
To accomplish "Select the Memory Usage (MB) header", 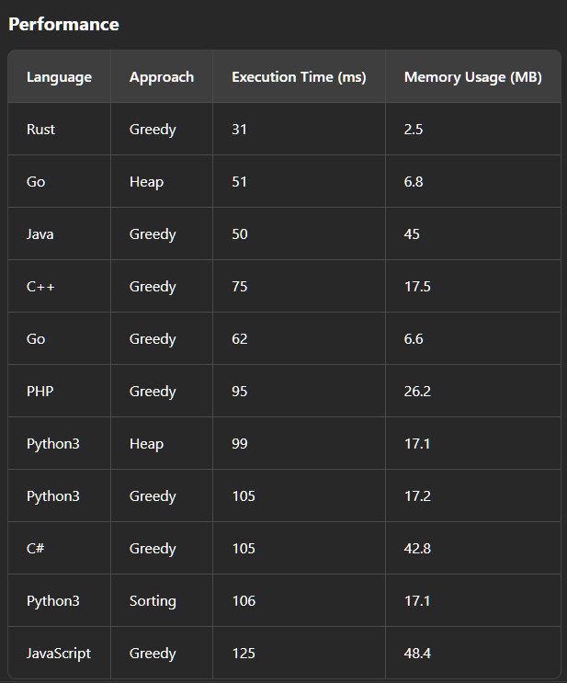I will coord(473,77).
